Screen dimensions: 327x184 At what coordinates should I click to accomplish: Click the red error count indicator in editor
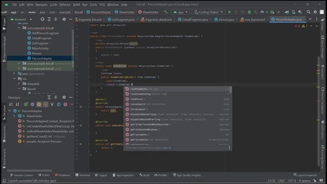[297, 26]
